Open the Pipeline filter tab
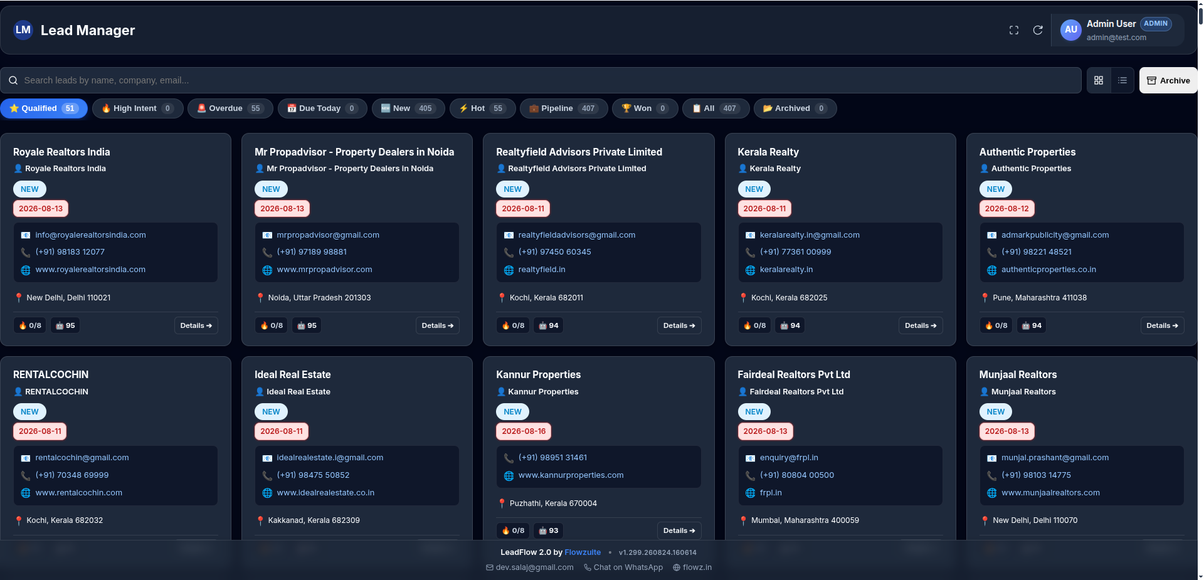 click(563, 108)
